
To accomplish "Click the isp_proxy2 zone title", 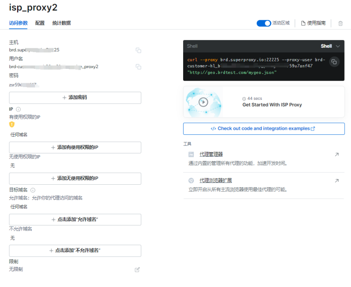I will click(33, 8).
